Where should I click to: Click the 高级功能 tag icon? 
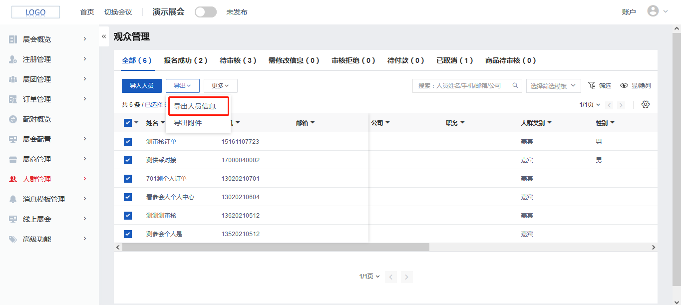point(13,239)
